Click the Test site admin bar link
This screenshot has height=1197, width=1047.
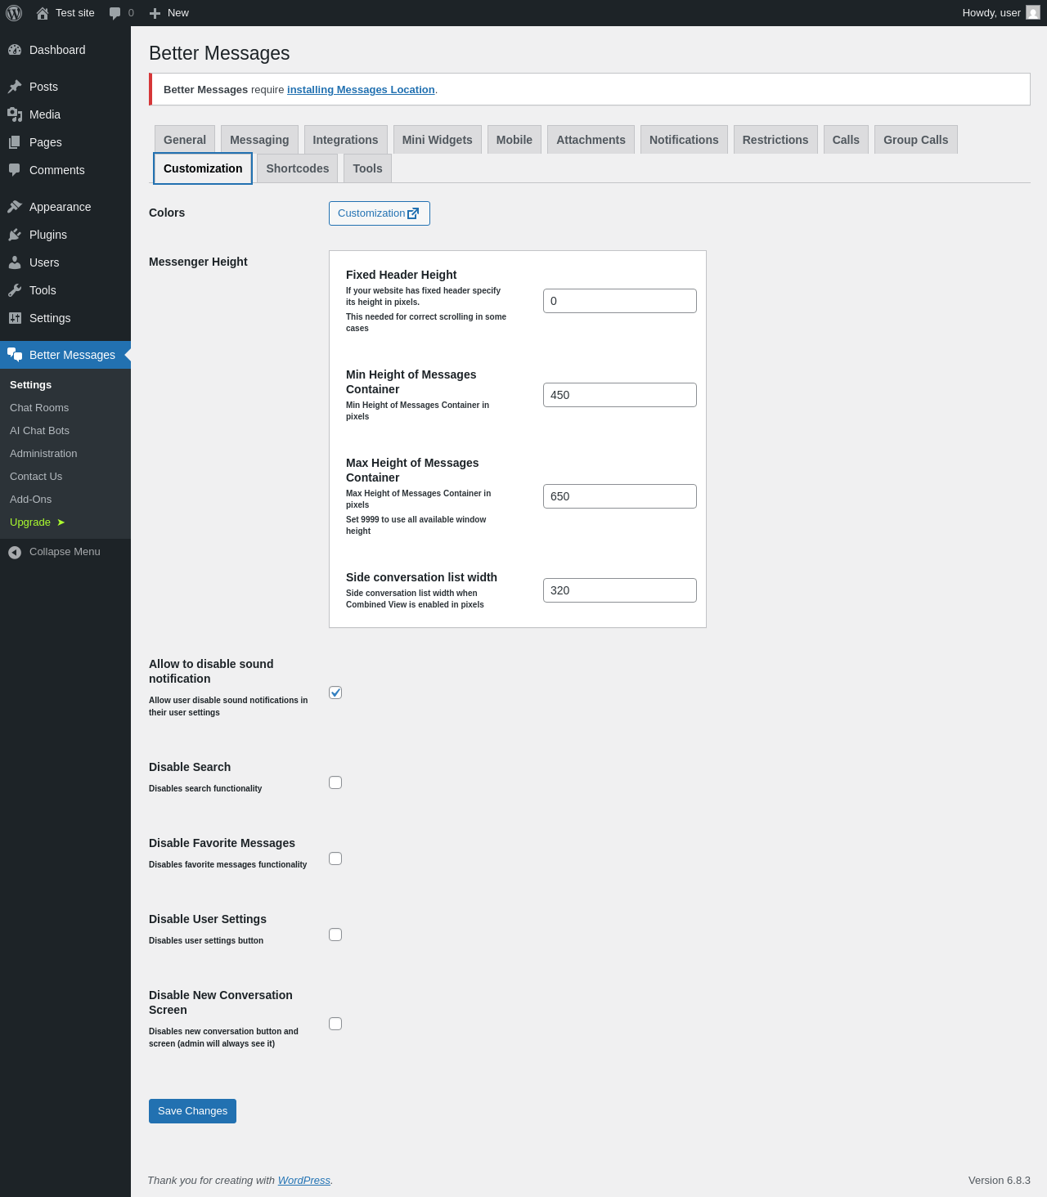click(x=65, y=13)
